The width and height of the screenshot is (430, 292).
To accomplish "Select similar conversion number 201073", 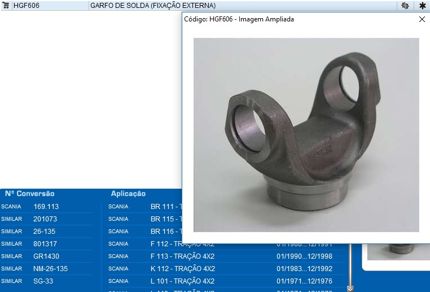I will click(x=45, y=219).
